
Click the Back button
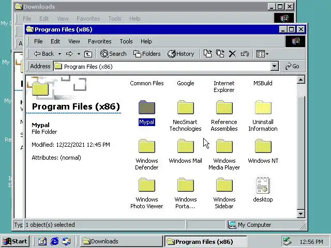pos(44,54)
